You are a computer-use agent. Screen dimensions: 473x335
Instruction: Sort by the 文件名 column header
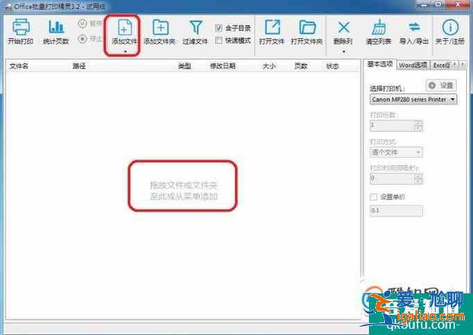pyautogui.click(x=19, y=66)
